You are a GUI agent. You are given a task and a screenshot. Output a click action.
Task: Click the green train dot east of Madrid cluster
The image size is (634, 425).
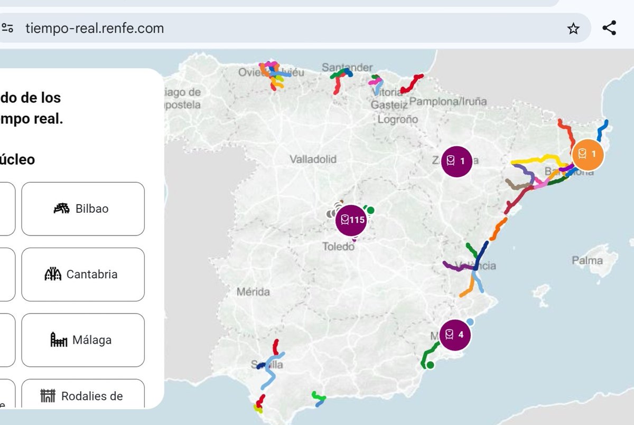[371, 210]
